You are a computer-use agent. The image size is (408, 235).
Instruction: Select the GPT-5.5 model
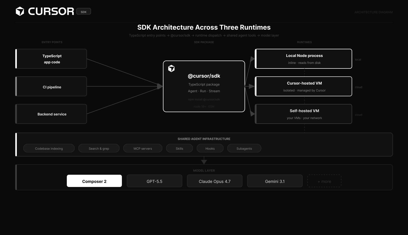pos(155,181)
